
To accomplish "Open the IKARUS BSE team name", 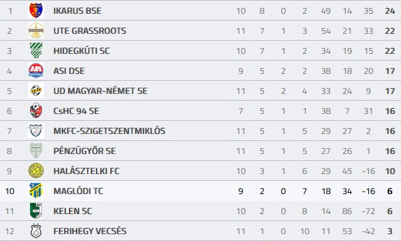I will (x=77, y=11).
